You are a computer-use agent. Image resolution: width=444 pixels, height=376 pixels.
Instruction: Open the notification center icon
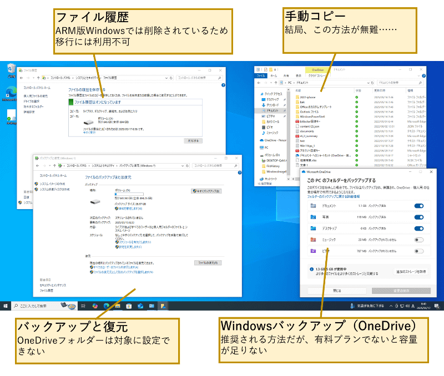pyautogui.click(x=437, y=306)
